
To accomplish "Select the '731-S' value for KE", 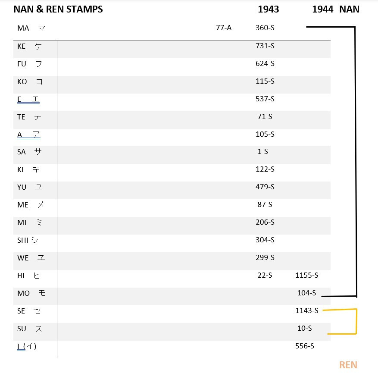I will coord(265,46).
